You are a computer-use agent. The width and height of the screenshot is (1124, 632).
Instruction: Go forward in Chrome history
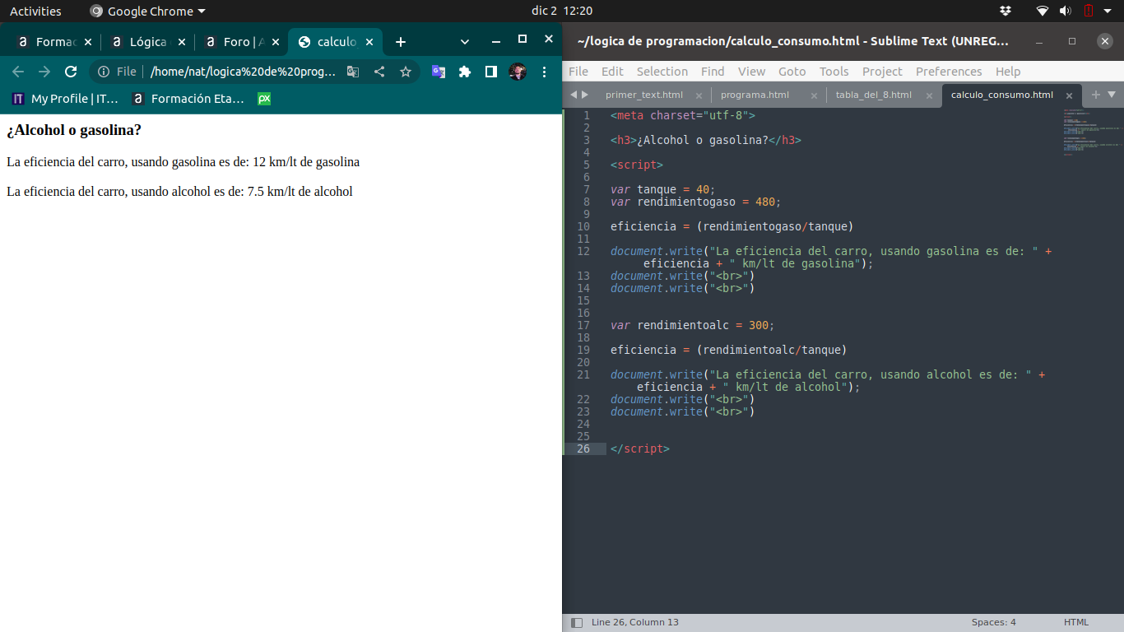coord(44,72)
